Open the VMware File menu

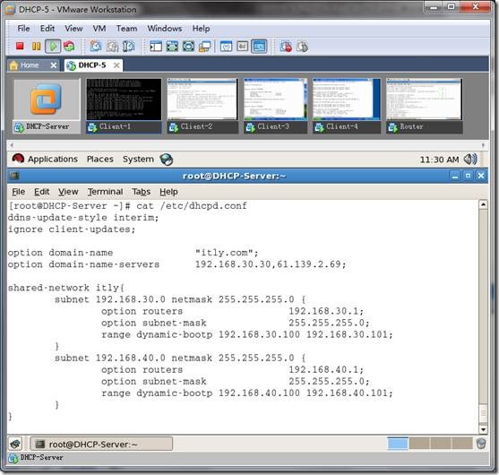[23, 29]
